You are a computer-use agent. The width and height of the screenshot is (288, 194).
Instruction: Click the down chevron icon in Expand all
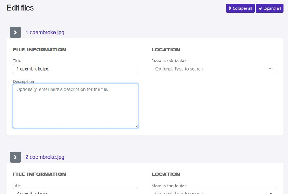click(x=260, y=8)
